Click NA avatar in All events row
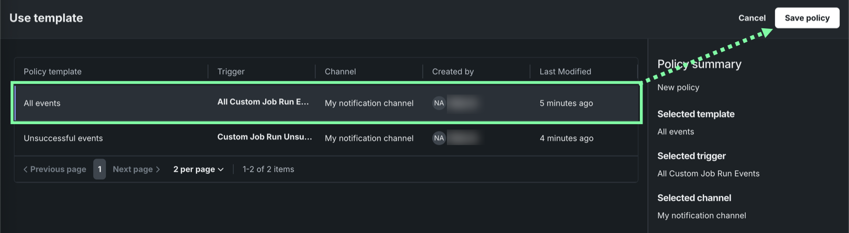849x233 pixels. point(439,103)
